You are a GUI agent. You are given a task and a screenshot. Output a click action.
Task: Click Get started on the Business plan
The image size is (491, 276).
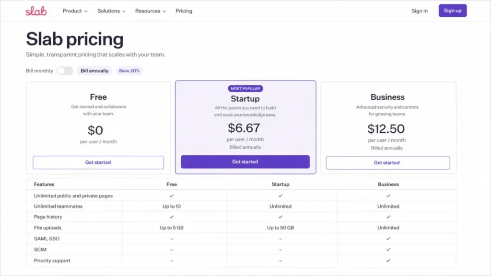tap(387, 163)
